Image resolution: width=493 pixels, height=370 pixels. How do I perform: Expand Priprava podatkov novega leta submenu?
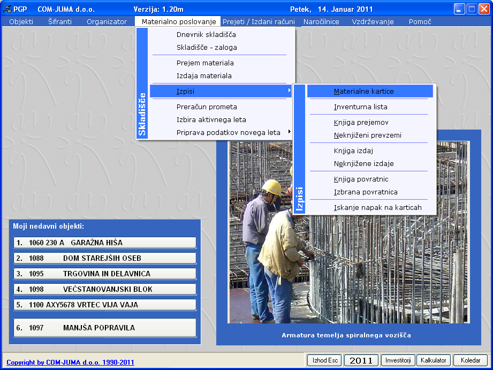point(228,132)
